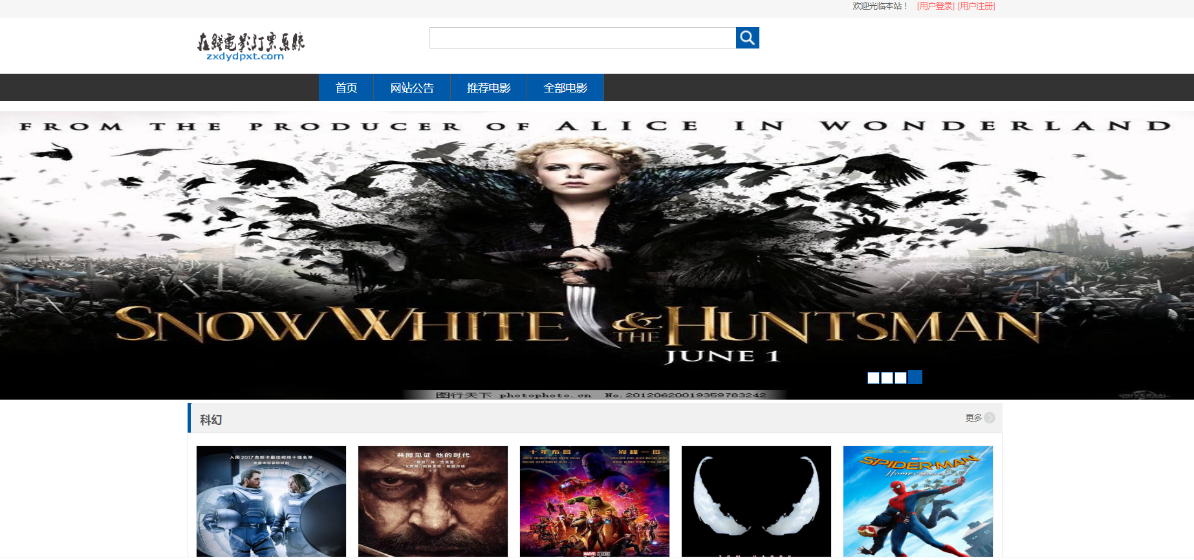Click the arrow icon next to 更多

point(990,418)
